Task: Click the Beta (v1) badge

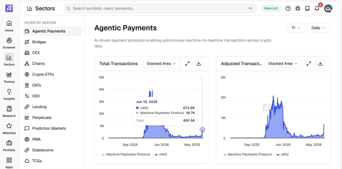Action: [x=271, y=8]
